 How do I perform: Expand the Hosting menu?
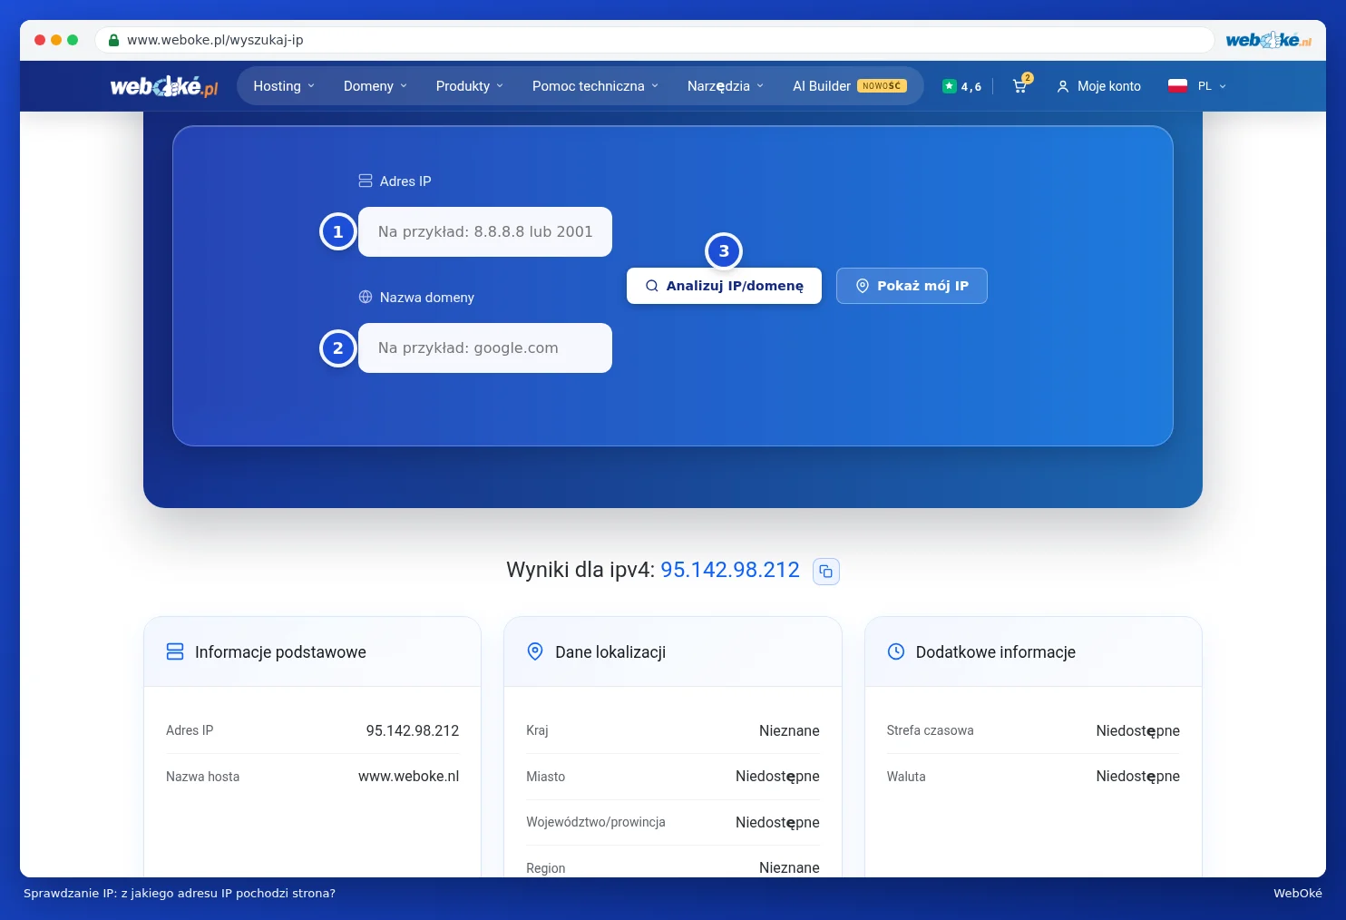click(284, 86)
